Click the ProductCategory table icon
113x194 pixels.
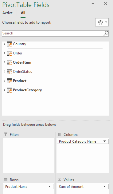point(10,90)
